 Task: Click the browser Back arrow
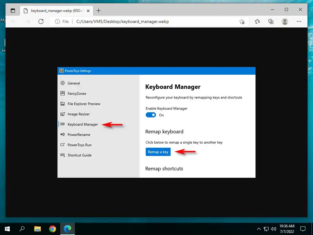click(x=14, y=21)
